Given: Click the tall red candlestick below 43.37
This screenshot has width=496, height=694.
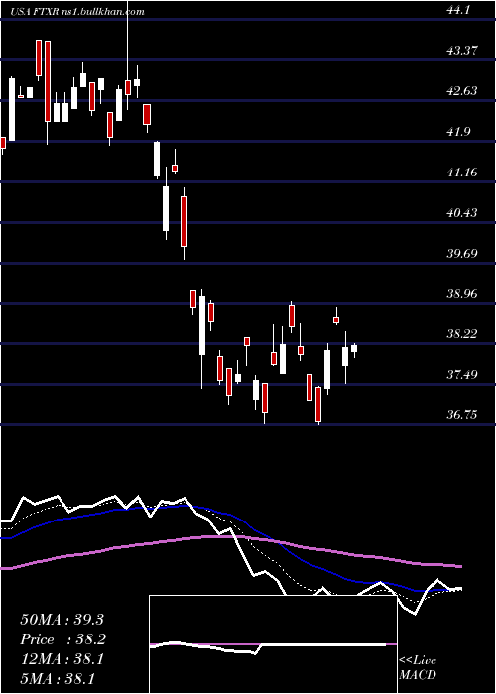Looking at the screenshot, I should [x=48, y=81].
